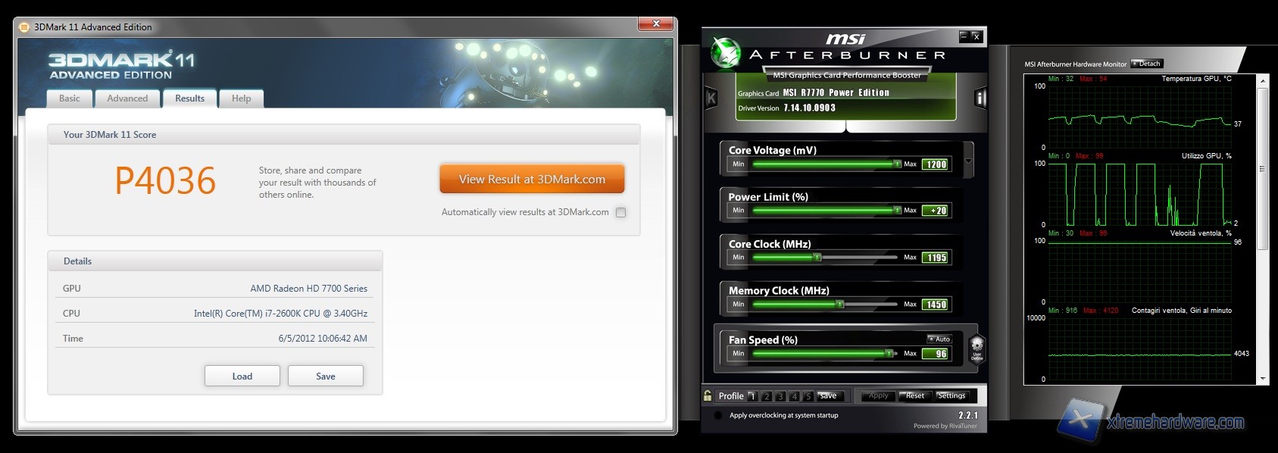
Task: Detach the hardware monitor panel
Action: tap(1146, 64)
